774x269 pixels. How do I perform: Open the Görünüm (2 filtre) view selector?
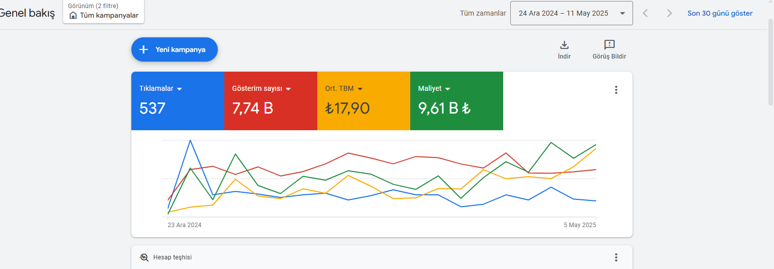point(104,11)
